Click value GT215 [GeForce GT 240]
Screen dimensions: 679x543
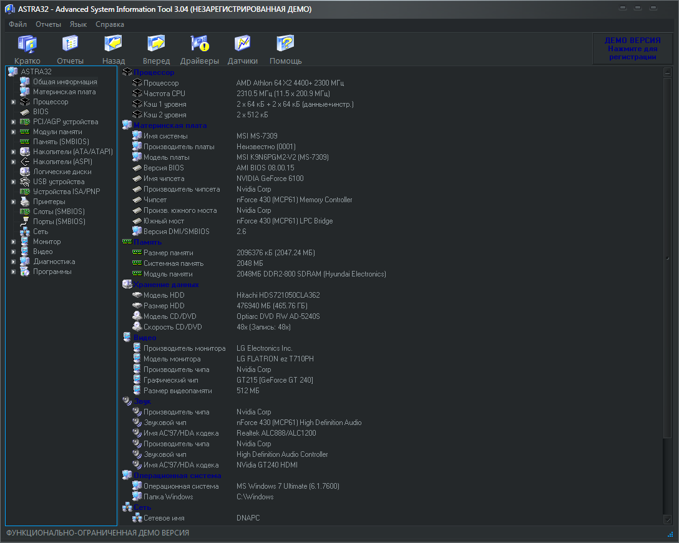275,379
